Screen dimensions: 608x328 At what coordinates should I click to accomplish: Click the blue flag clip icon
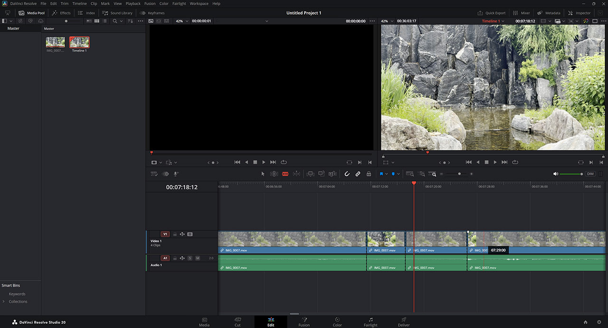point(381,174)
